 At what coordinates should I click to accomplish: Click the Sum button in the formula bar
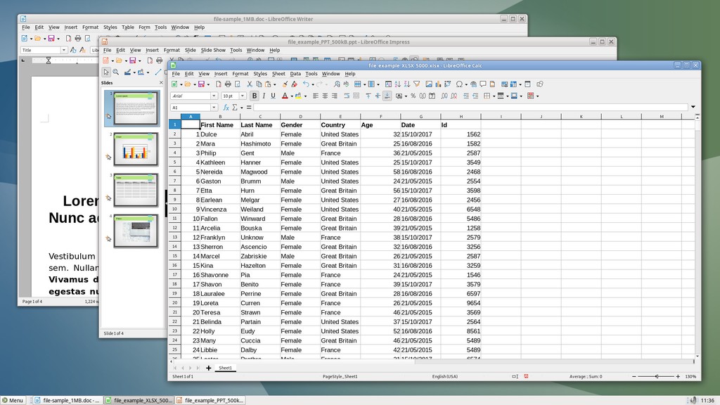[x=234, y=108]
